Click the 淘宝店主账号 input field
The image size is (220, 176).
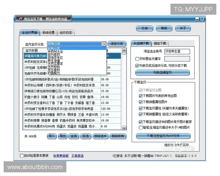coord(177,51)
